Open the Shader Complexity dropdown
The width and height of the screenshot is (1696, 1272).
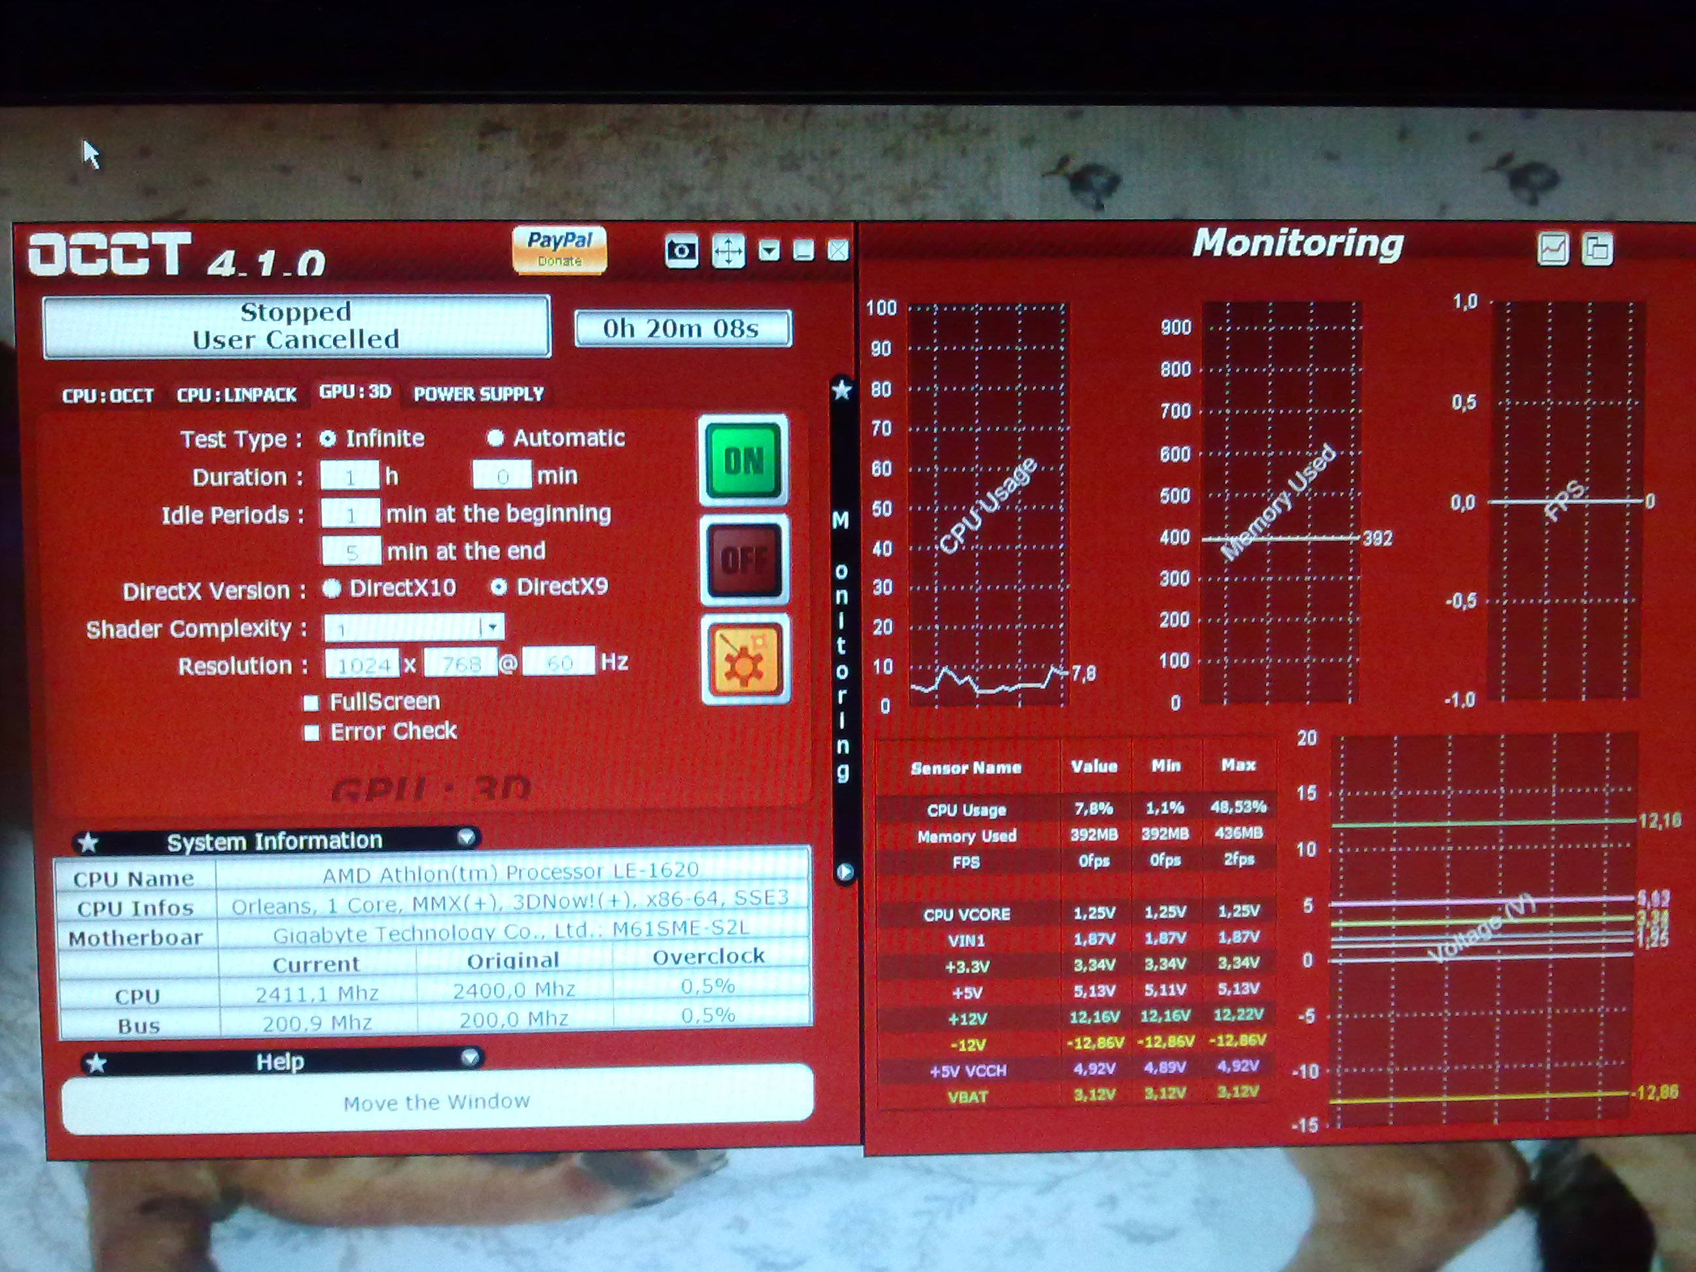click(414, 628)
